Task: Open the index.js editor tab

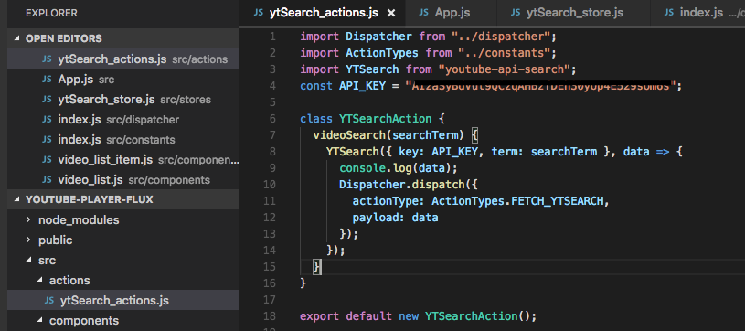Action: click(x=697, y=13)
